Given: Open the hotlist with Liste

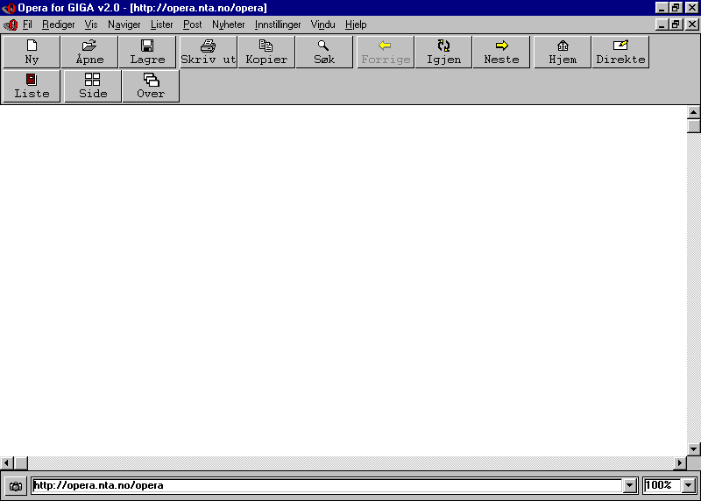Looking at the screenshot, I should click(32, 86).
